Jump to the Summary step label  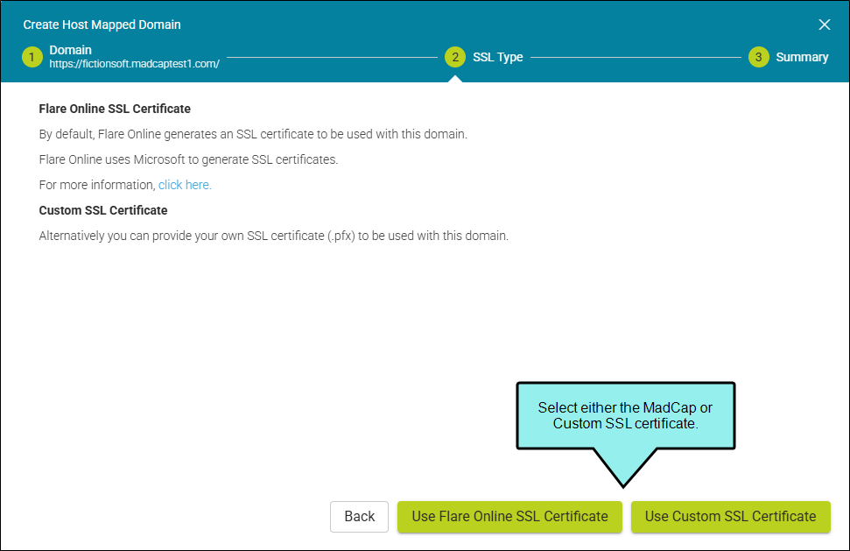click(x=801, y=58)
